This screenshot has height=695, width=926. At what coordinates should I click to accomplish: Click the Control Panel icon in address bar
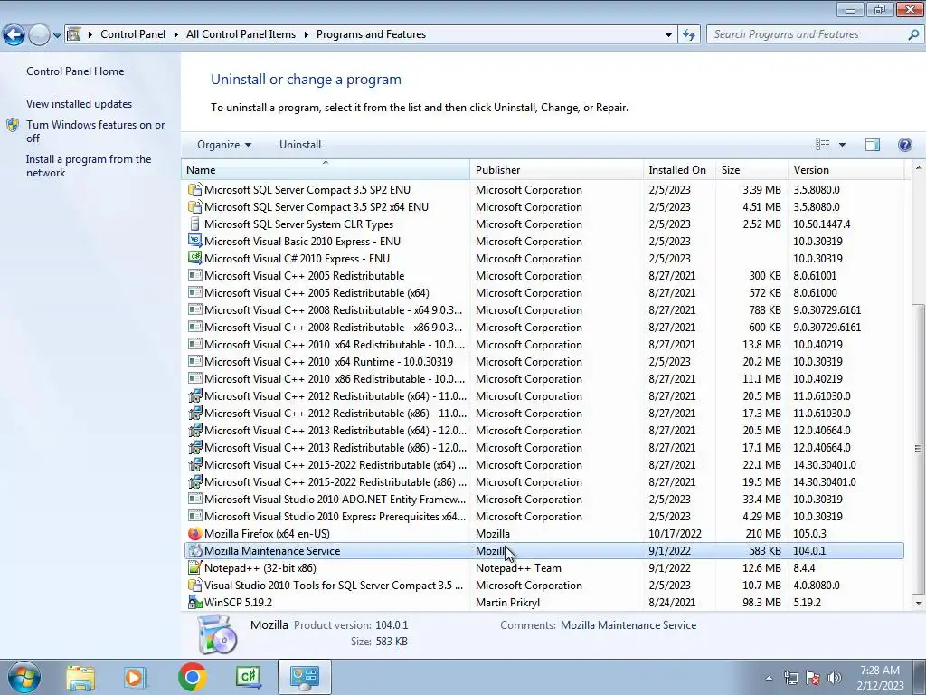point(74,34)
